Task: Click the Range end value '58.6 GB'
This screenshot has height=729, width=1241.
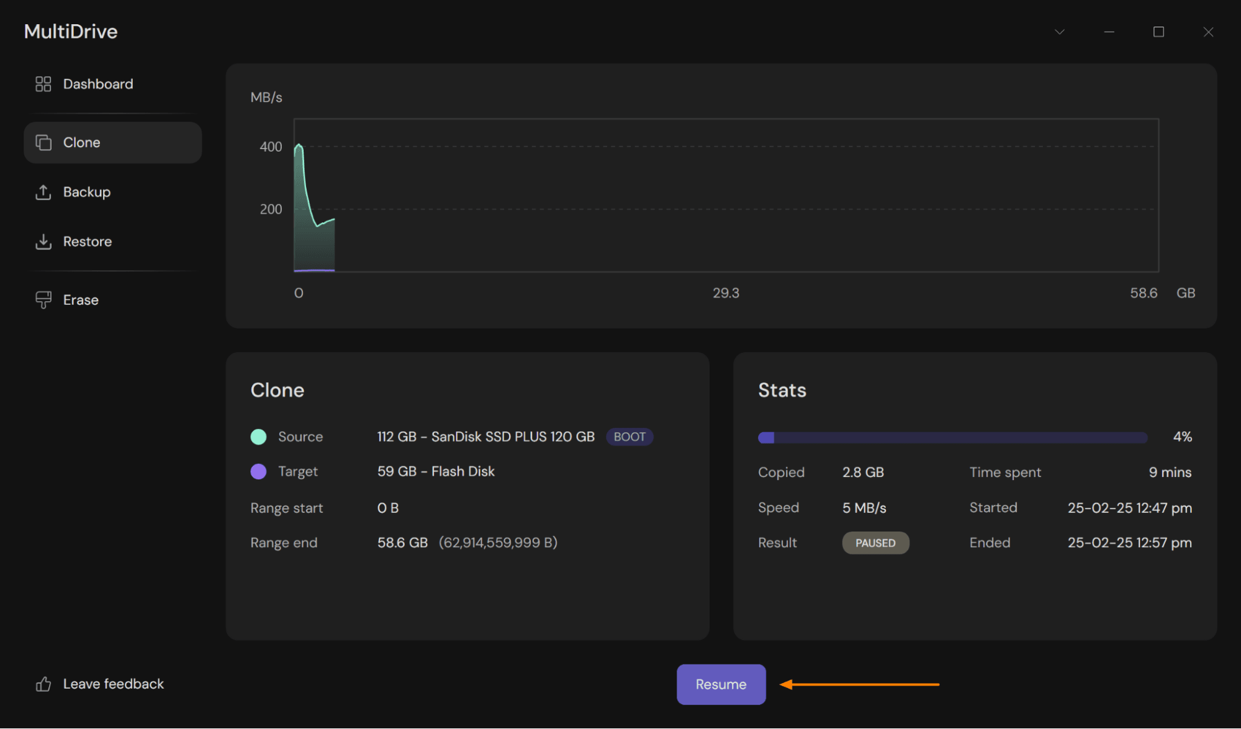Action: click(402, 543)
